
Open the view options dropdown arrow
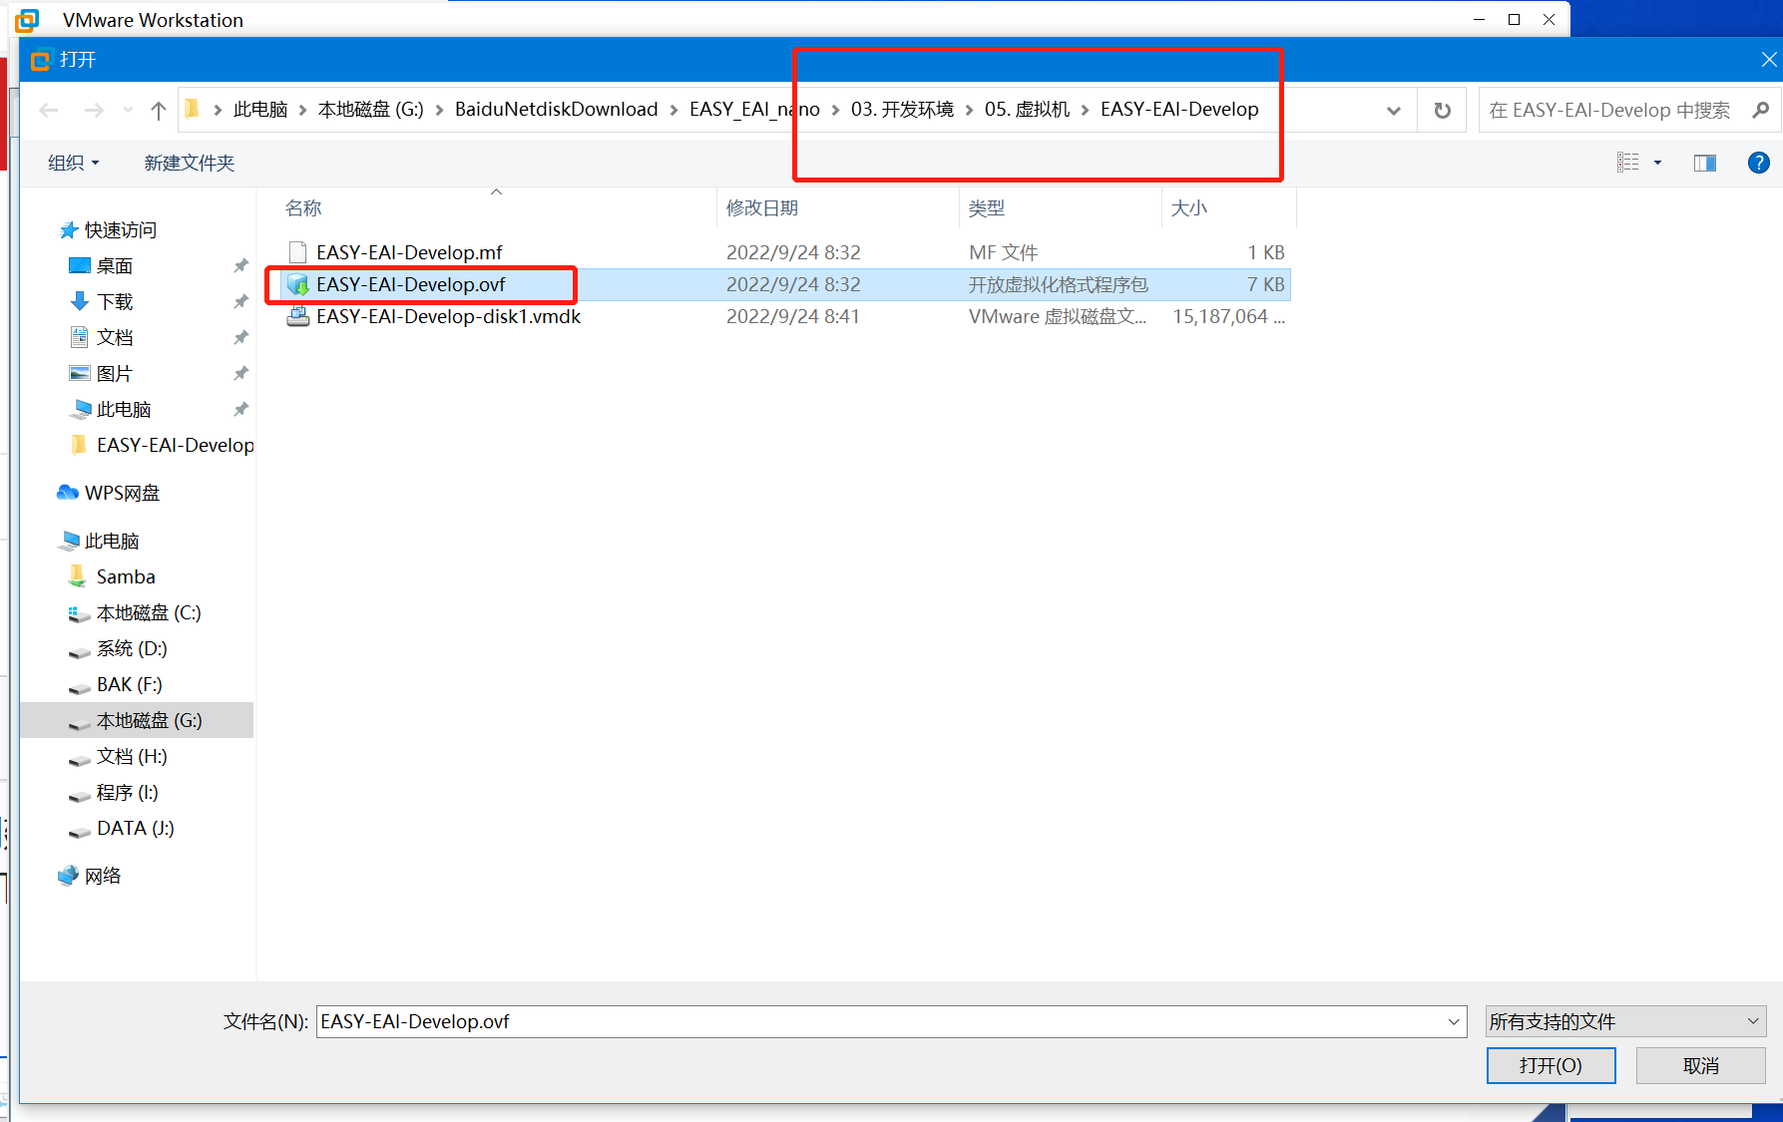[1657, 163]
